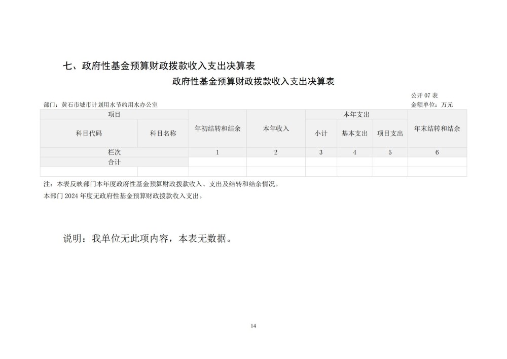Click the 年末结转和结余 column header

click(437, 129)
